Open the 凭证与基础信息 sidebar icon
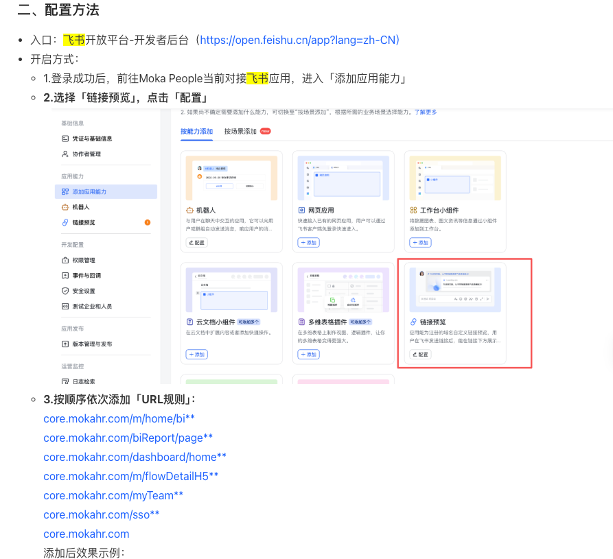Viewport: 613px width, 559px height. click(x=65, y=139)
